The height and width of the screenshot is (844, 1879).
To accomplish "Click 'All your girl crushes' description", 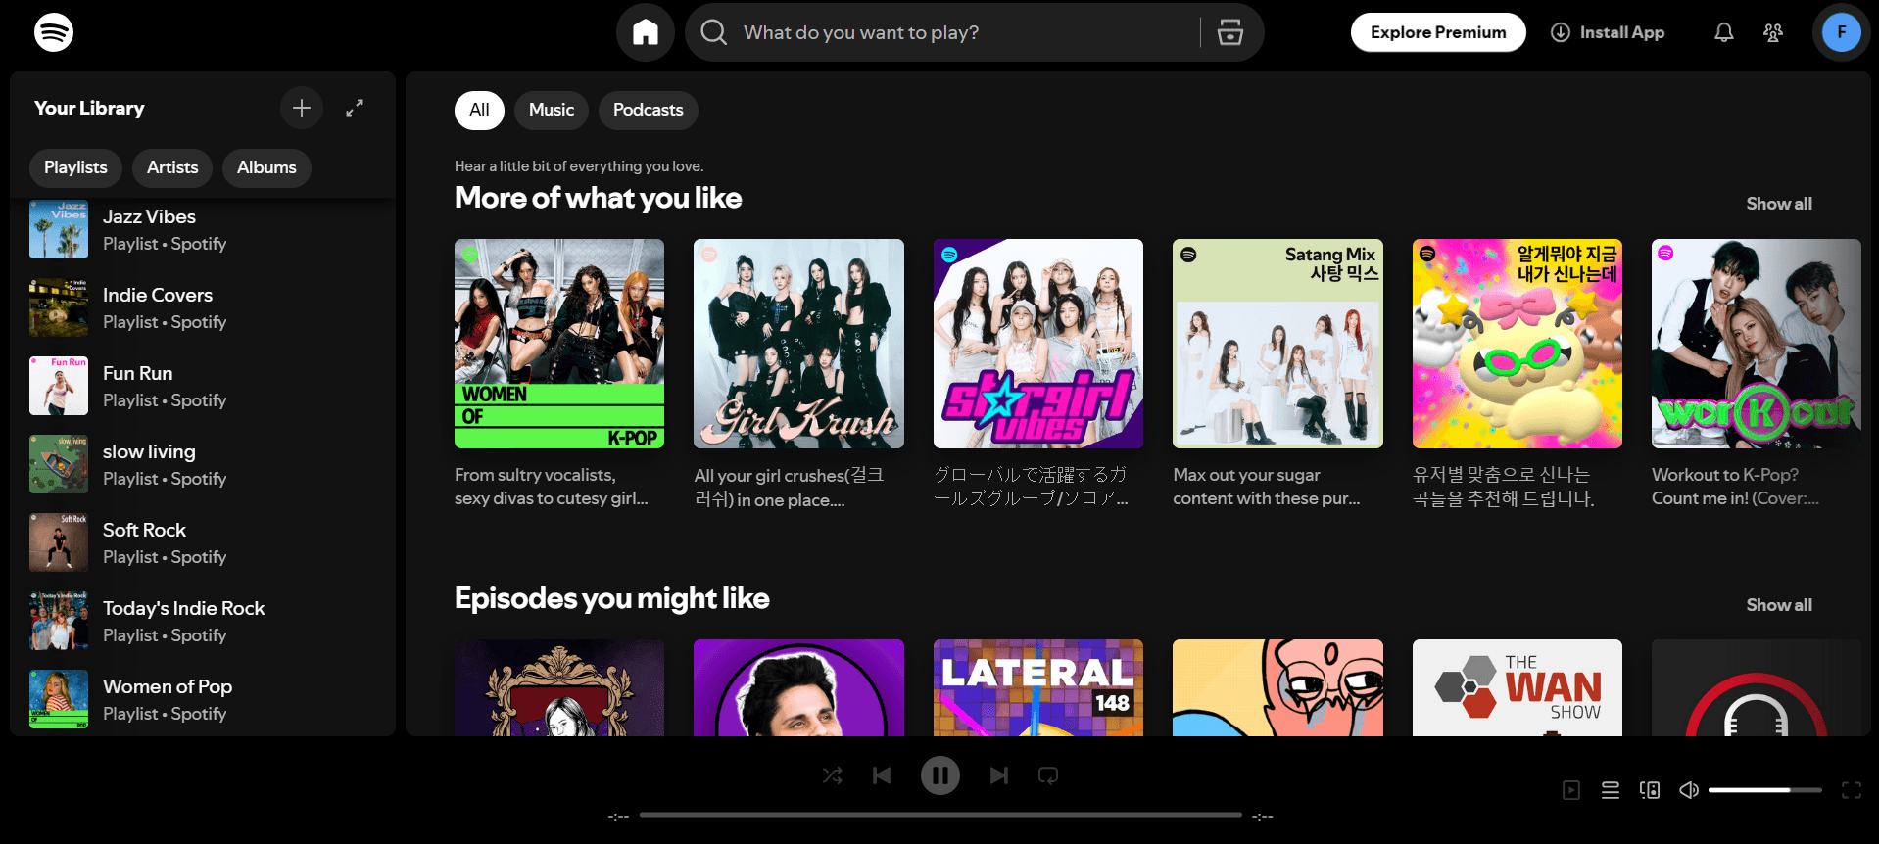I will coord(790,487).
